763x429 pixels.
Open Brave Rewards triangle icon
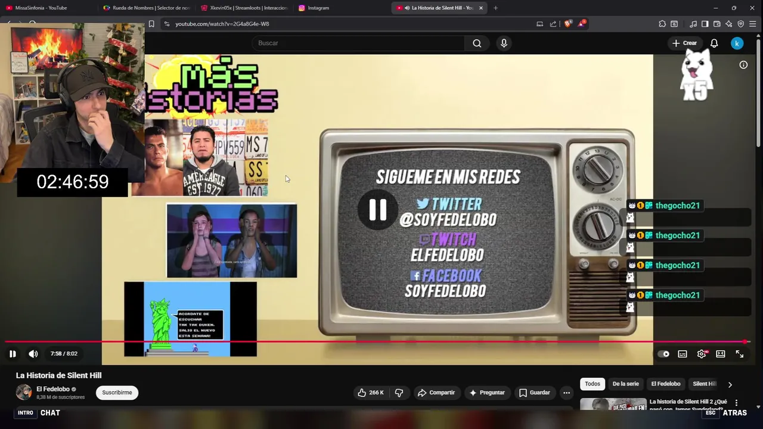coord(581,24)
